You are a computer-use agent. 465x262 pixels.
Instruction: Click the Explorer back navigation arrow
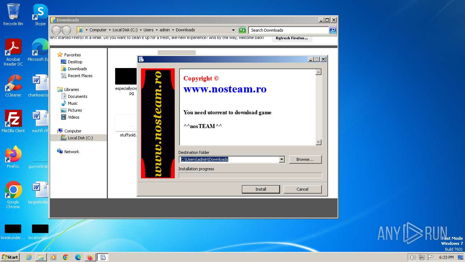56,30
